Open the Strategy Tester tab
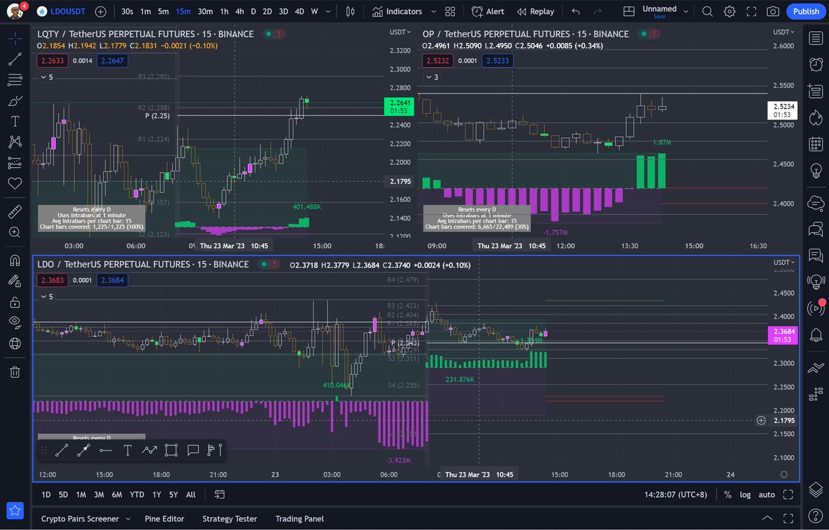The height and width of the screenshot is (530, 829). pos(229,519)
